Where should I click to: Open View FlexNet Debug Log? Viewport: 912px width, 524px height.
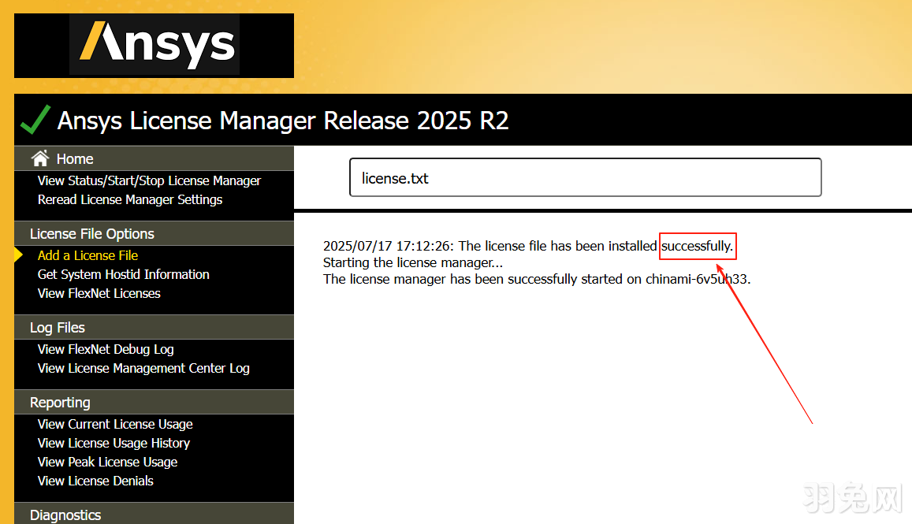click(x=106, y=349)
